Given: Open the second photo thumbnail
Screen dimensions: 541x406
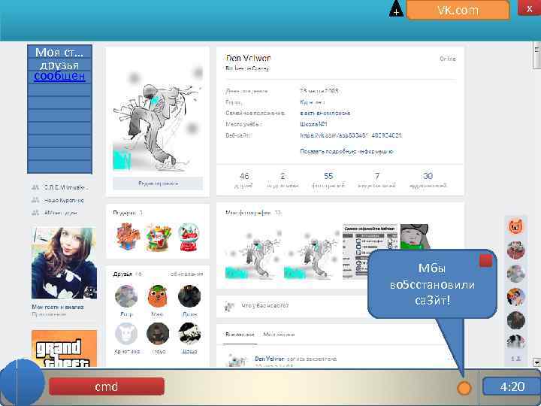Looking at the screenshot, I should point(312,254).
